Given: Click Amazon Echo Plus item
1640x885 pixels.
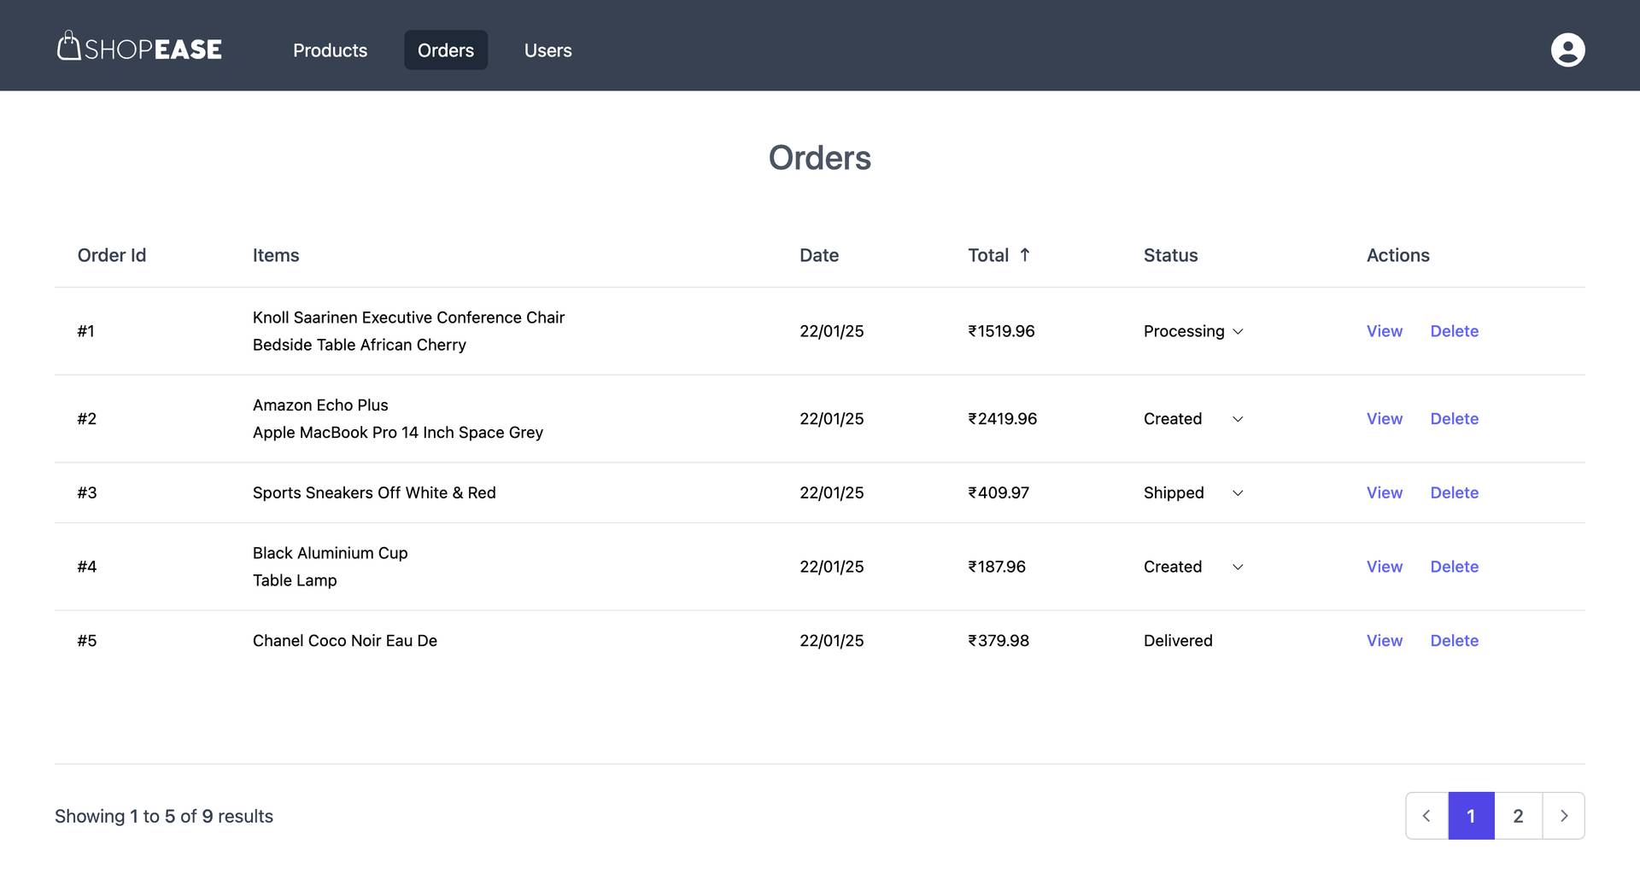Looking at the screenshot, I should (320, 405).
